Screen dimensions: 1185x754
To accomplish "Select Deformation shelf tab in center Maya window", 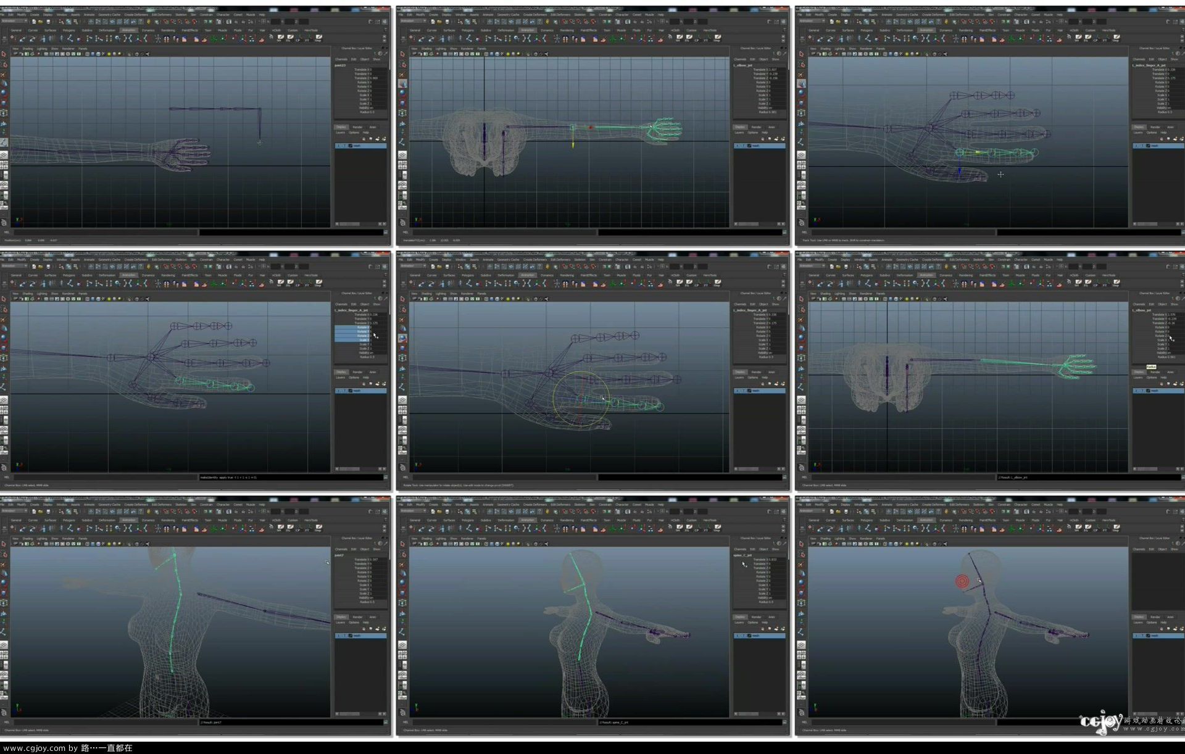I will pyautogui.click(x=505, y=275).
